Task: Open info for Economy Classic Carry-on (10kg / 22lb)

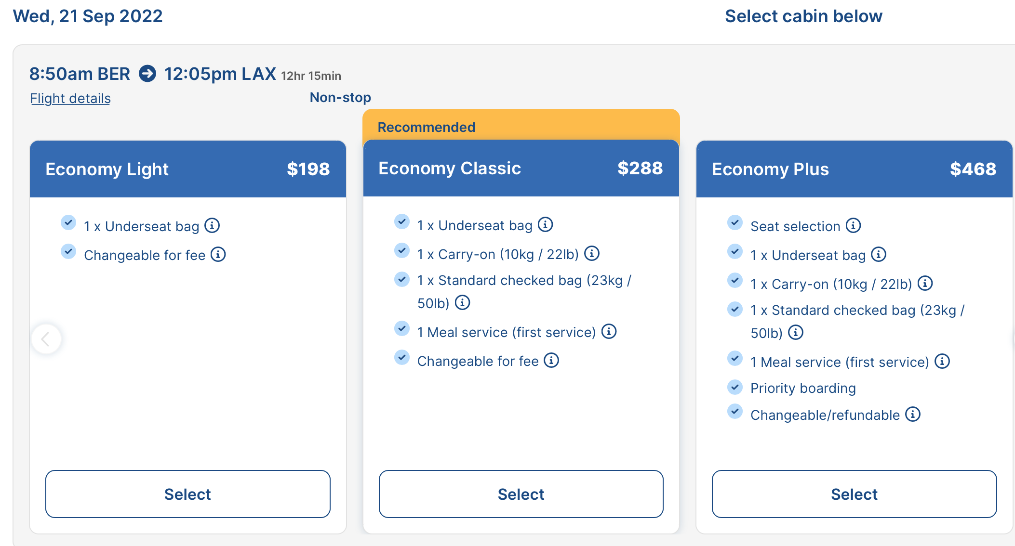Action: click(592, 253)
